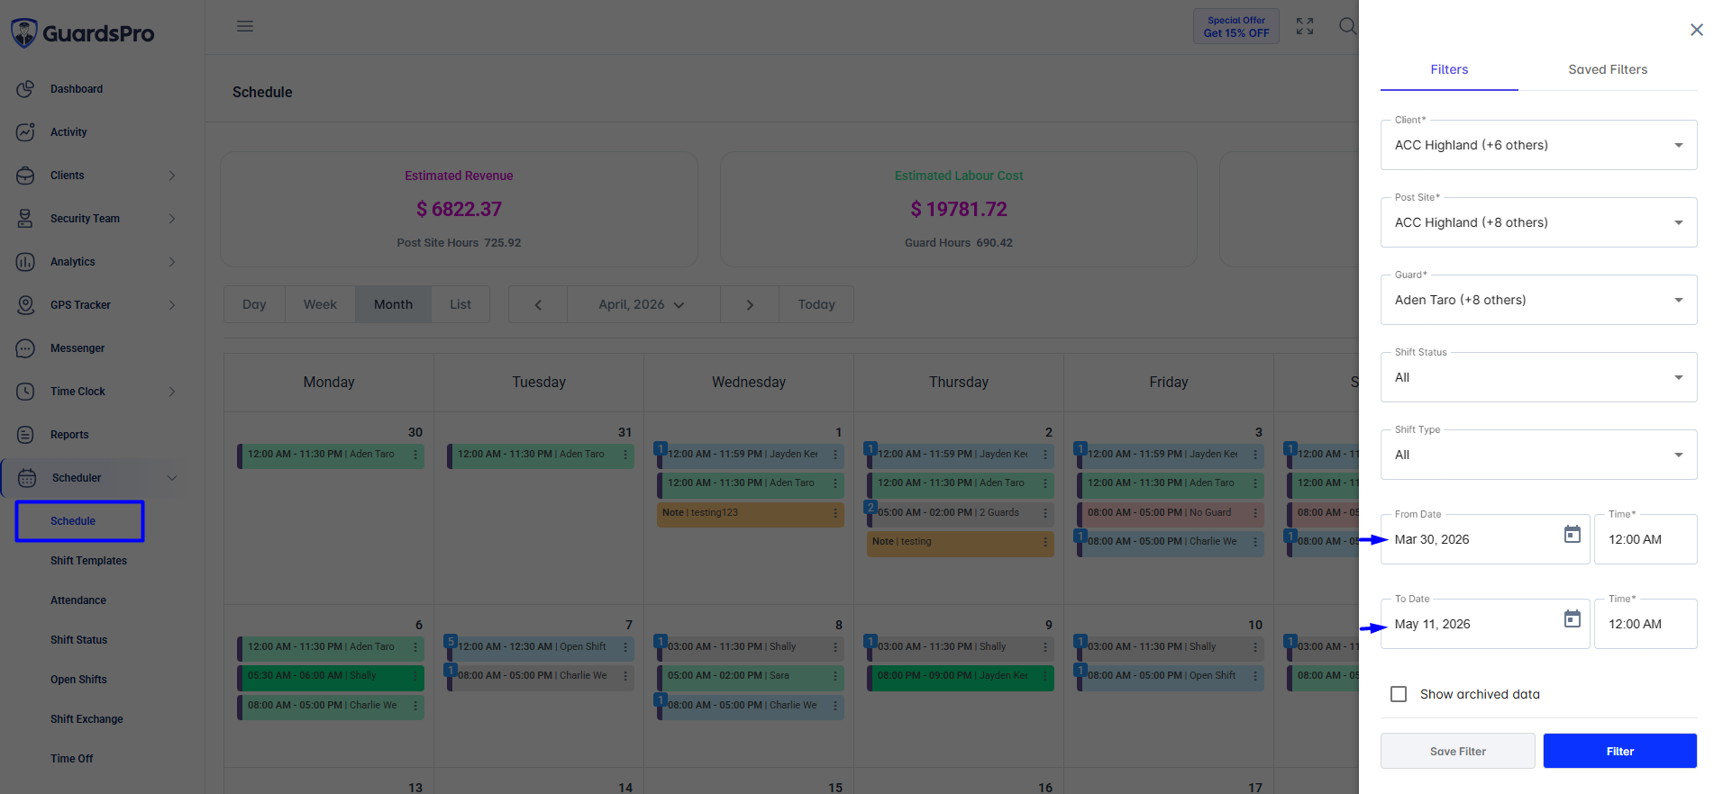The height and width of the screenshot is (794, 1714).
Task: Expand the Shift Type dropdown
Action: click(1538, 455)
